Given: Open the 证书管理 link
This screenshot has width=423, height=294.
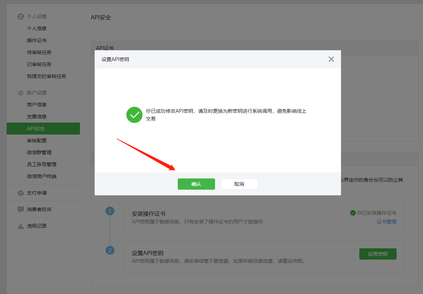Looking at the screenshot, I should click(x=386, y=222).
